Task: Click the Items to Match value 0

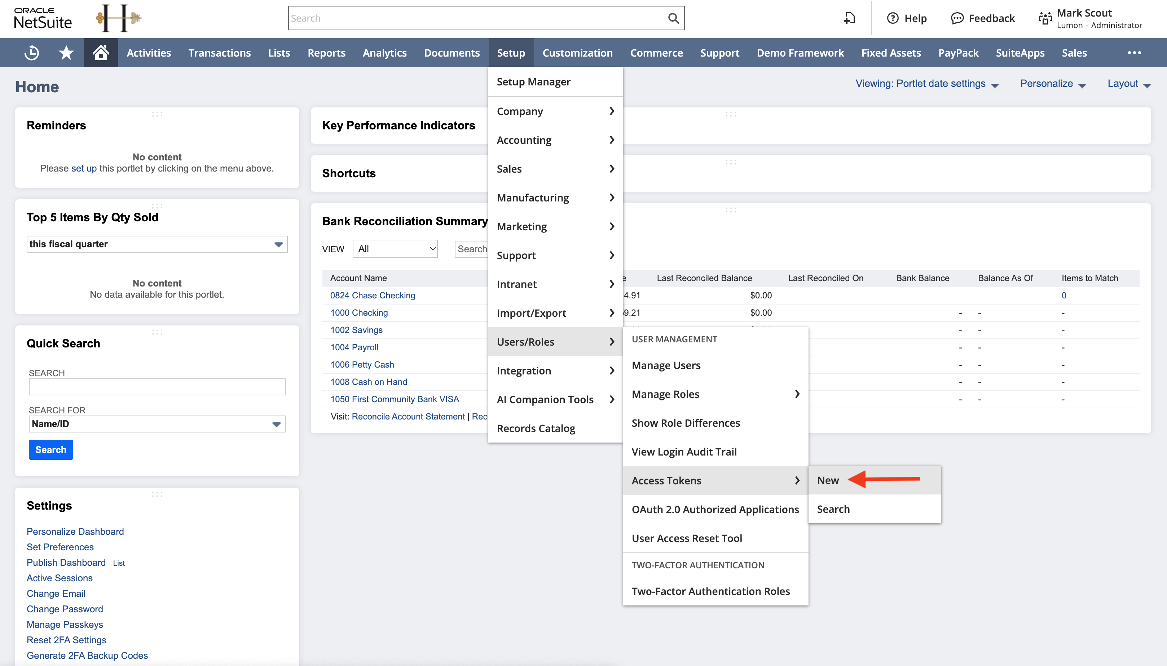Action: [x=1064, y=296]
